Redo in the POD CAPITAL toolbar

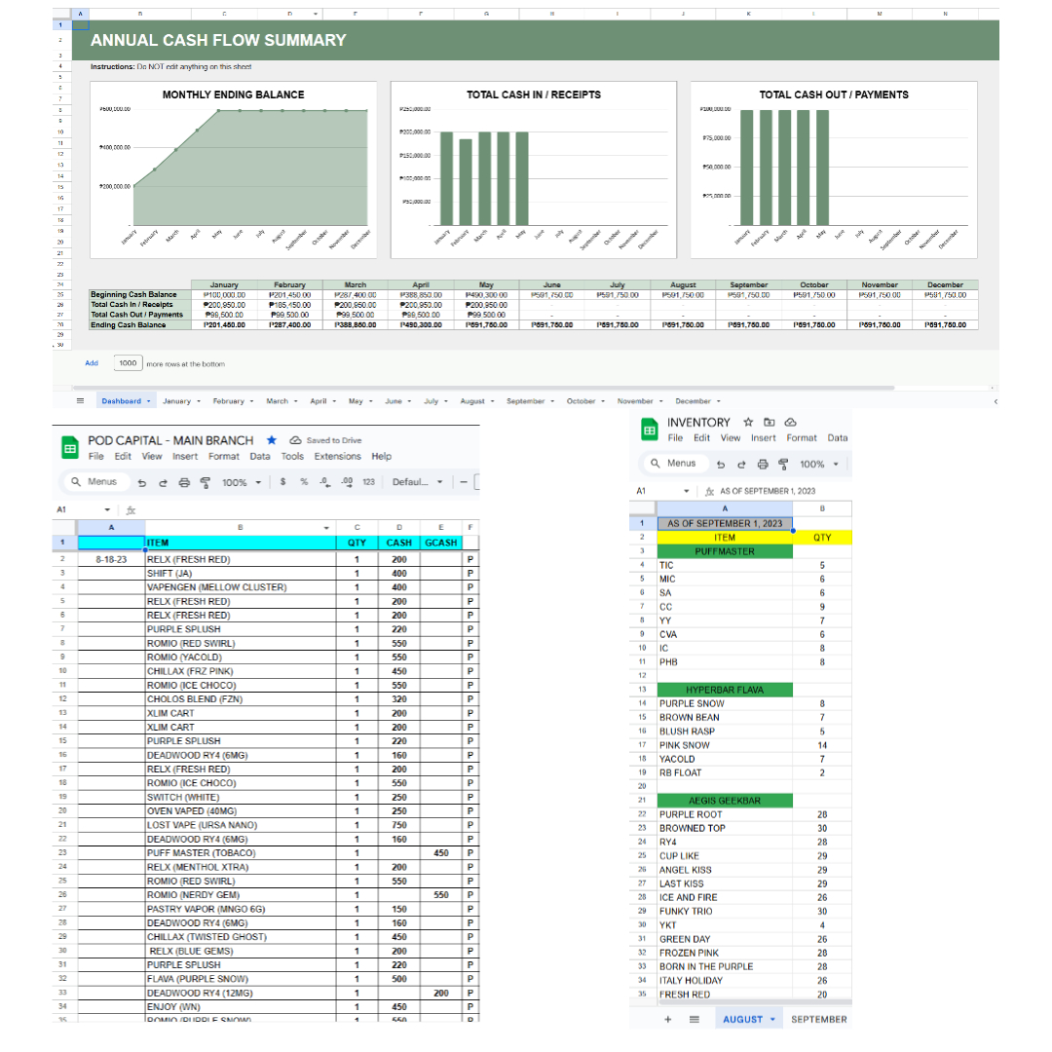pos(163,482)
